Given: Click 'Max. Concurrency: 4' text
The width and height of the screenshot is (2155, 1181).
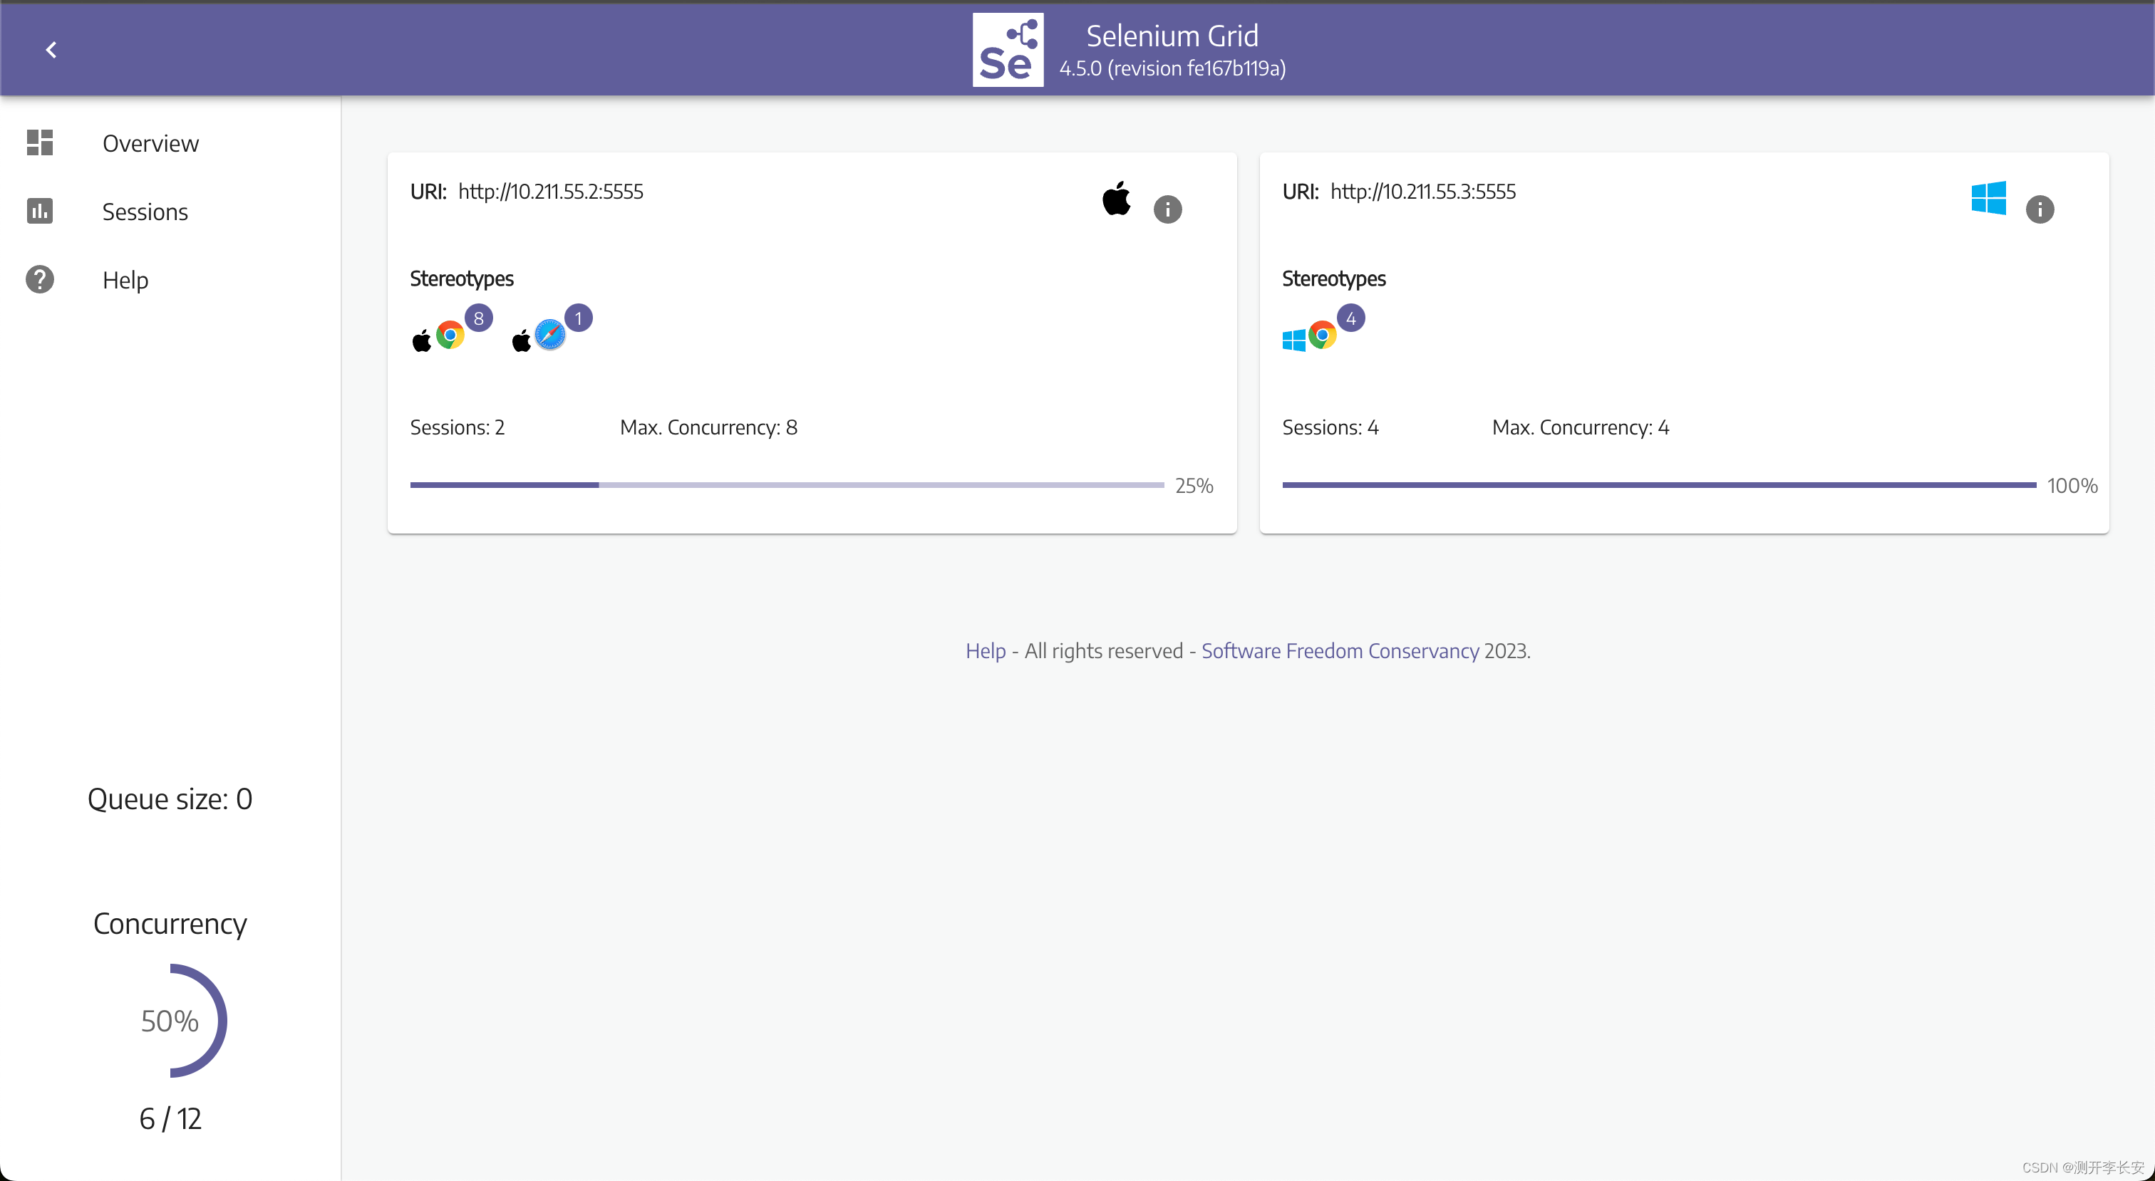Looking at the screenshot, I should (x=1581, y=427).
